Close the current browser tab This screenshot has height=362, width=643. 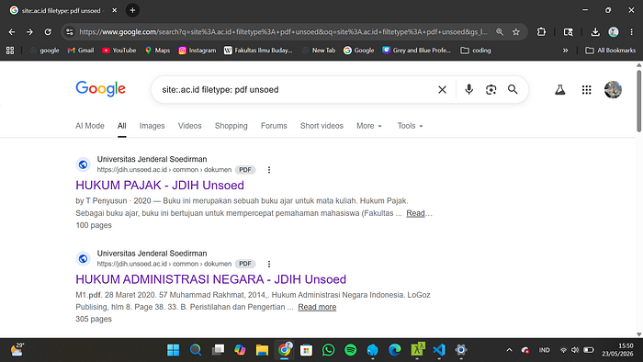point(115,10)
